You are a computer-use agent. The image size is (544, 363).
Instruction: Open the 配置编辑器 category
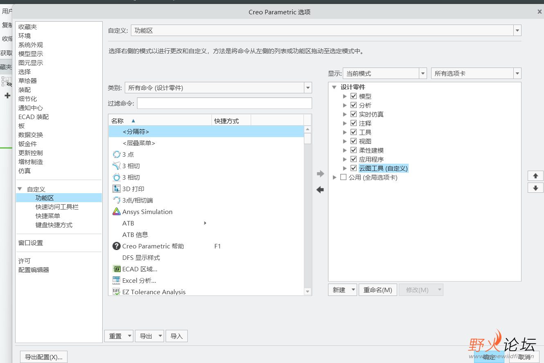34,270
